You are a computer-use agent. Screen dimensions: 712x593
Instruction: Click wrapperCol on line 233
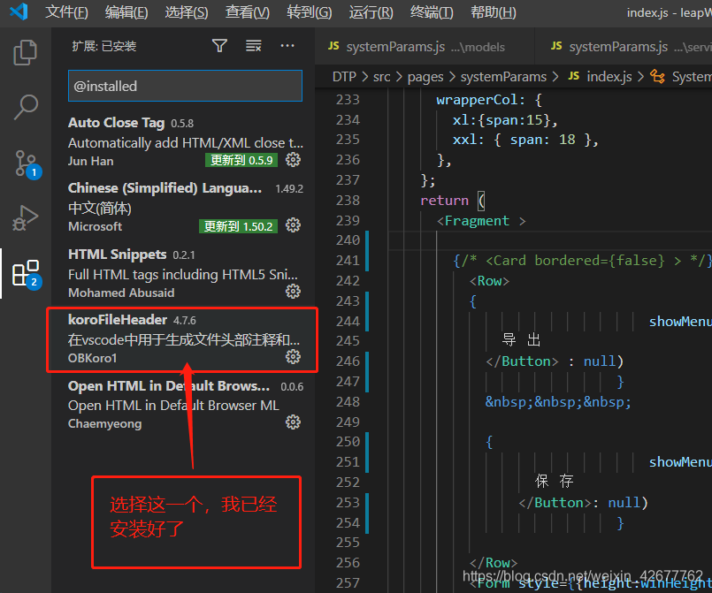(x=477, y=99)
